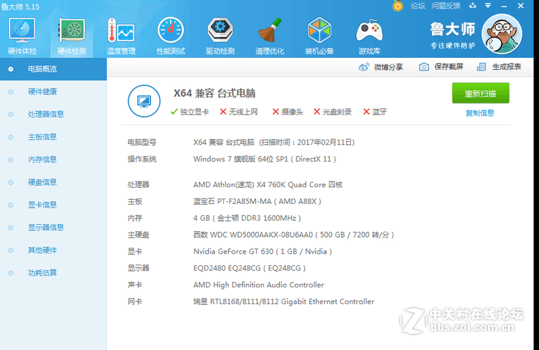Click the X64 兼容 台式电脑 heading
This screenshot has width=539, height=350.
point(214,94)
